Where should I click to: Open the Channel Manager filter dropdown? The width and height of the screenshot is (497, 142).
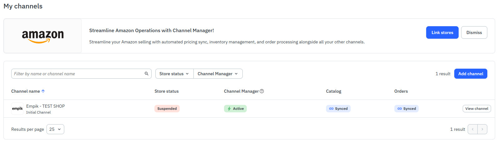218,74
